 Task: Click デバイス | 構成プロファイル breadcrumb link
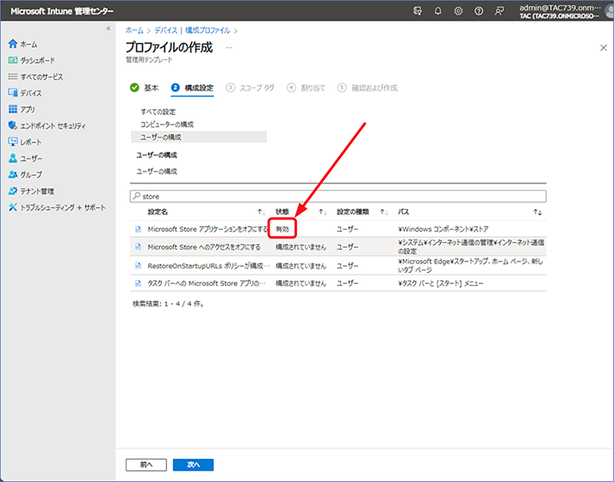192,30
